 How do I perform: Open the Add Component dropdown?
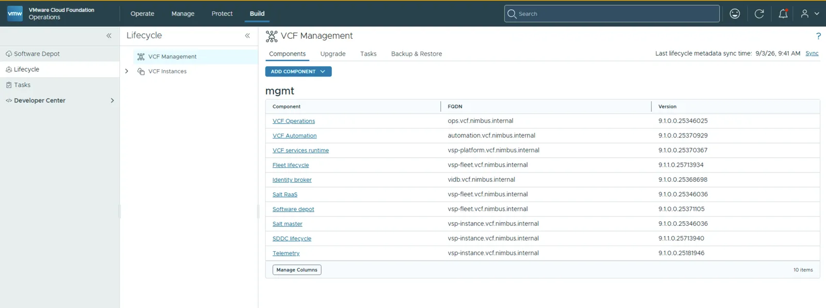(x=298, y=71)
